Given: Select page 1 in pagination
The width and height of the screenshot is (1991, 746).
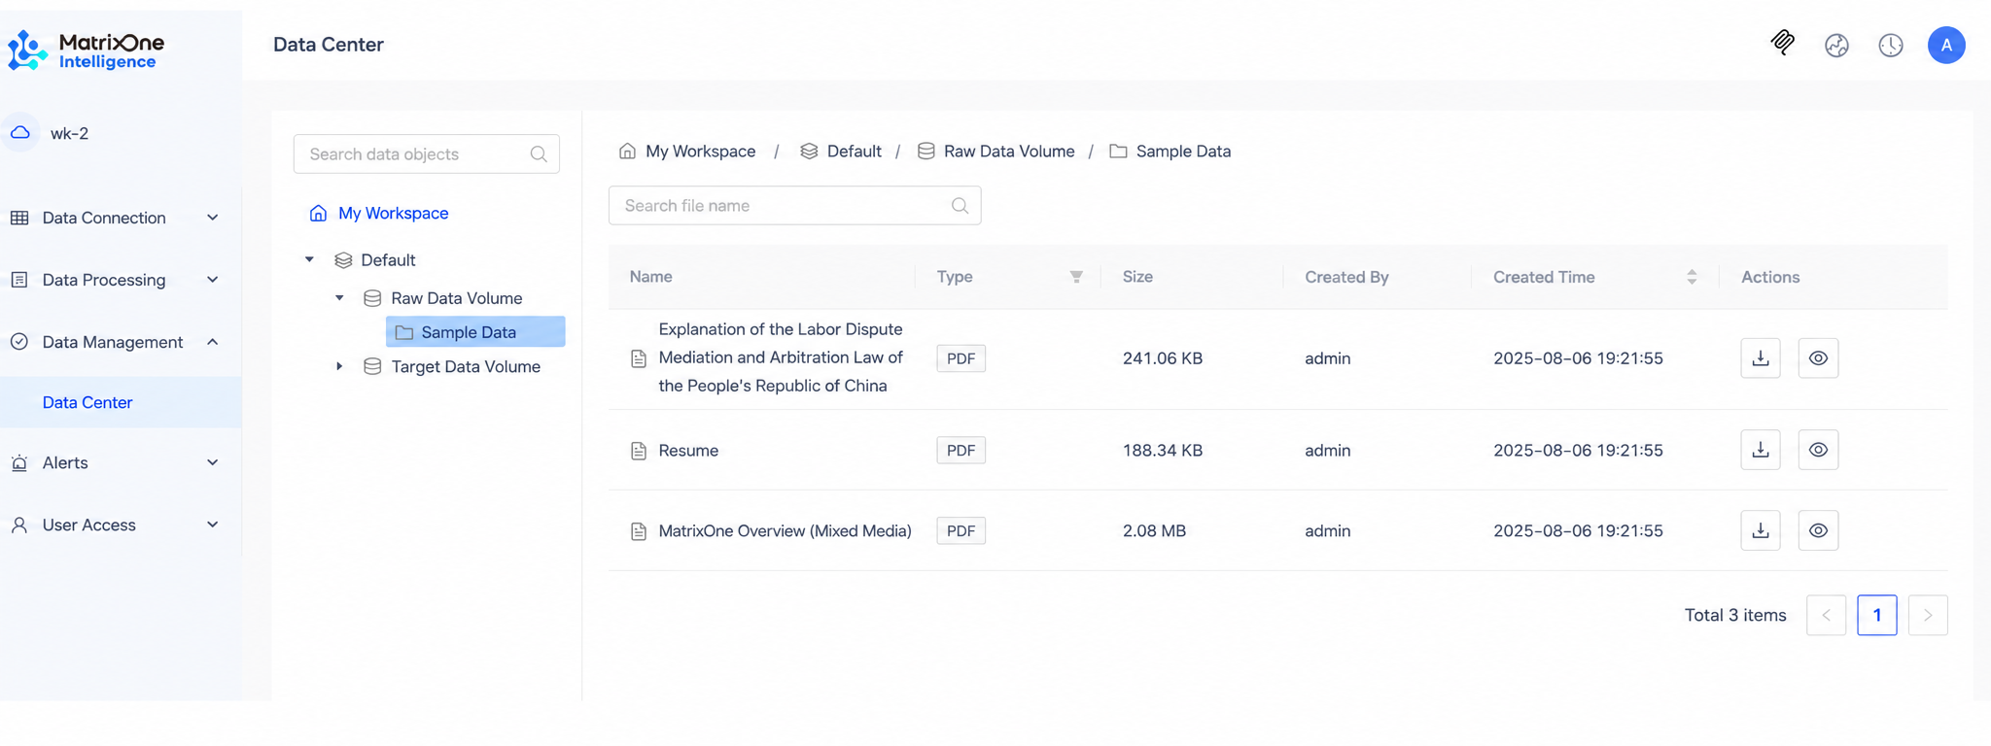Looking at the screenshot, I should tap(1876, 615).
